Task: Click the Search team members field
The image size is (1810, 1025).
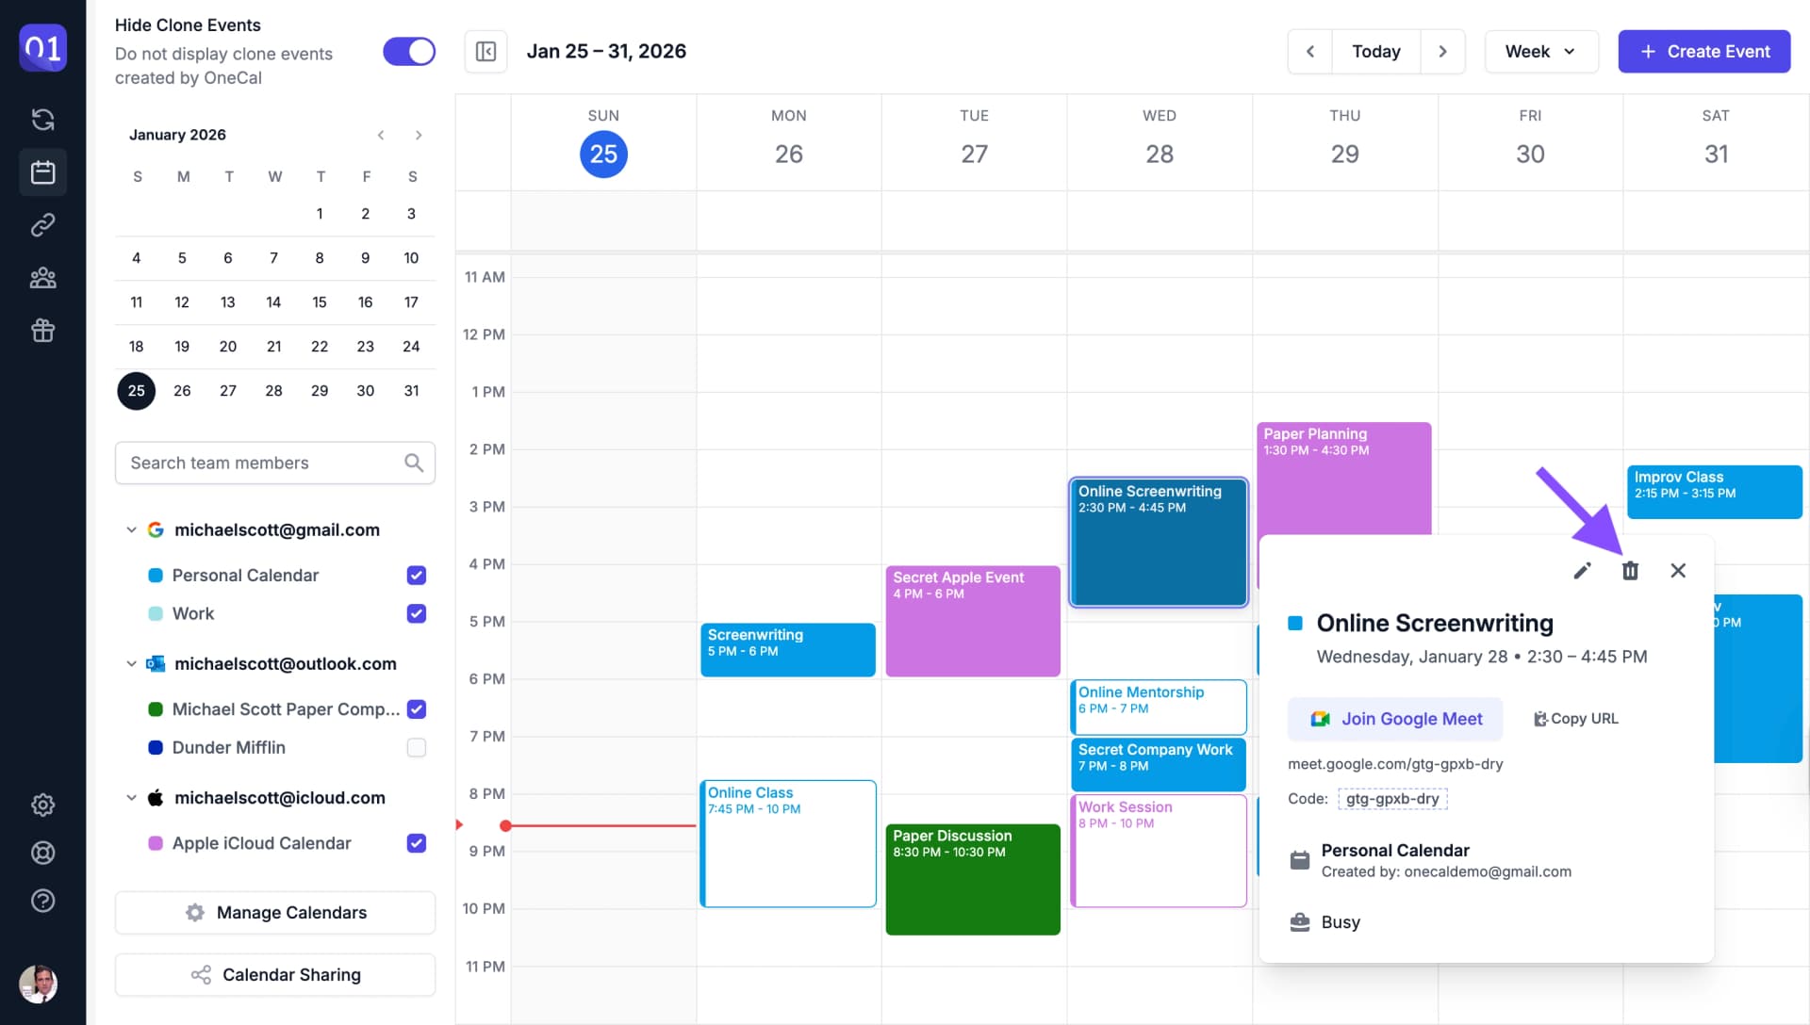Action: coord(264,464)
